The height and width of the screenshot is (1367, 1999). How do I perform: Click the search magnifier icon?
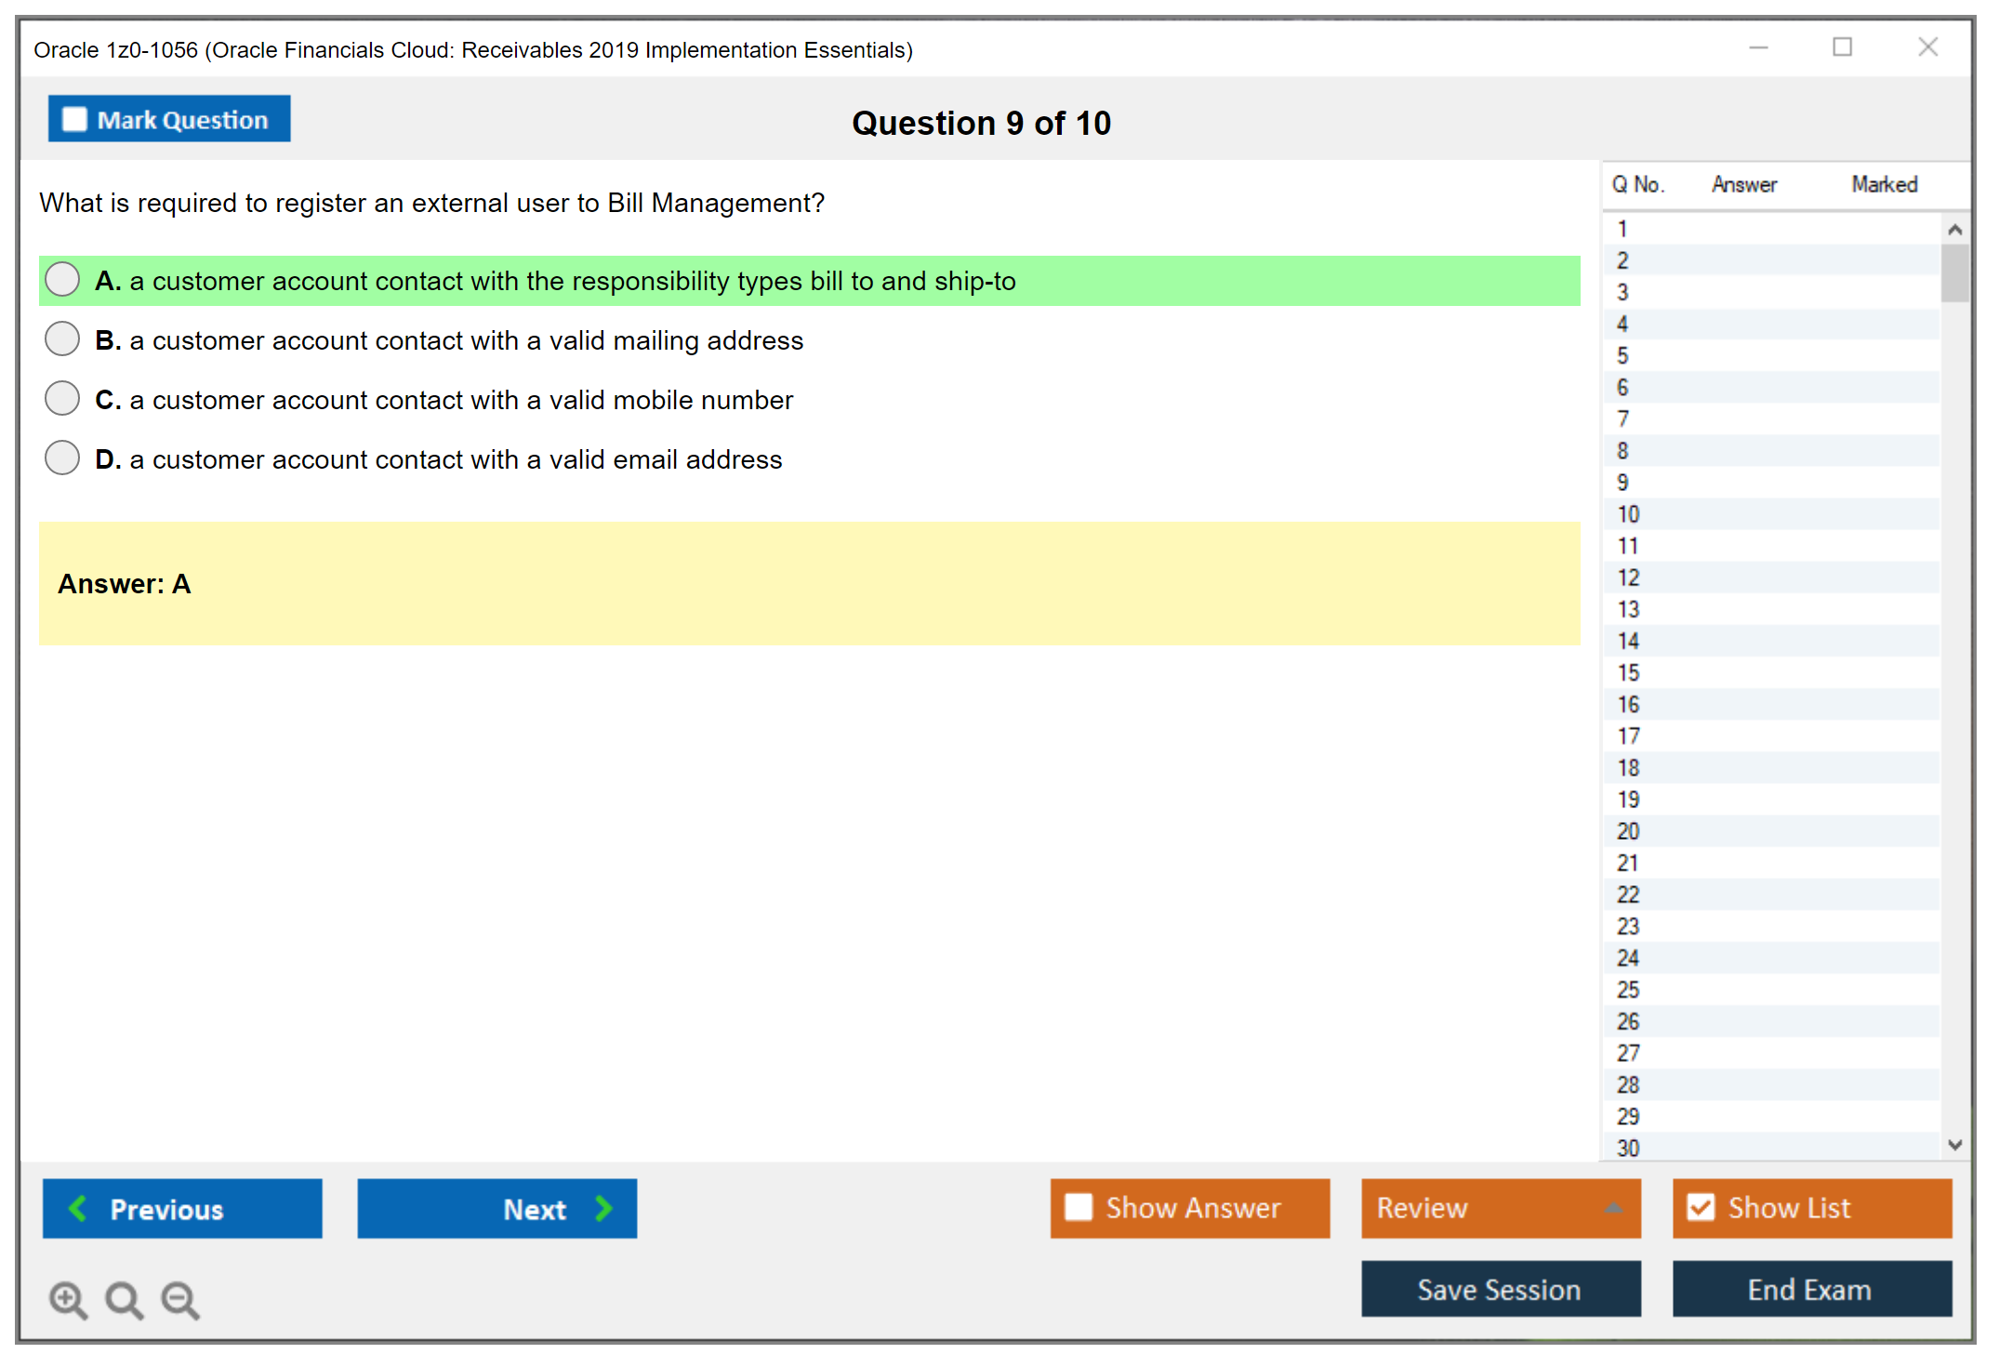click(124, 1299)
